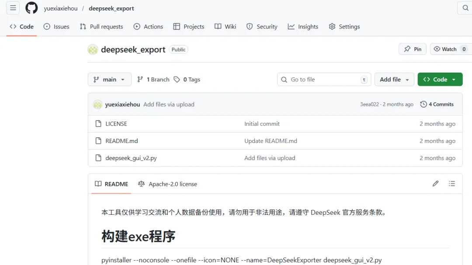Open the Actions tab
This screenshot has width=472, height=265.
point(149,27)
